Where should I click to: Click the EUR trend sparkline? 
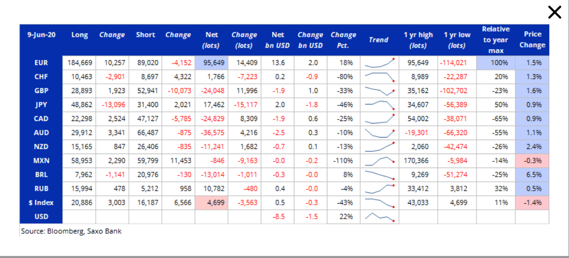pyautogui.click(x=379, y=63)
